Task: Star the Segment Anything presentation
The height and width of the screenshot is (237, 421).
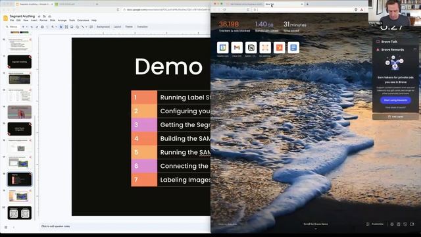Action: tap(39, 16)
